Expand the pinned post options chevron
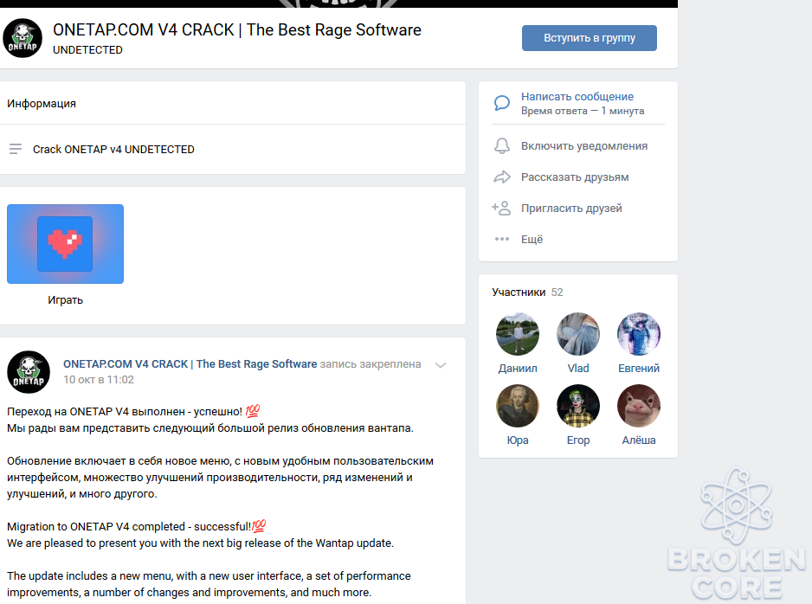The height and width of the screenshot is (604, 812). [441, 365]
